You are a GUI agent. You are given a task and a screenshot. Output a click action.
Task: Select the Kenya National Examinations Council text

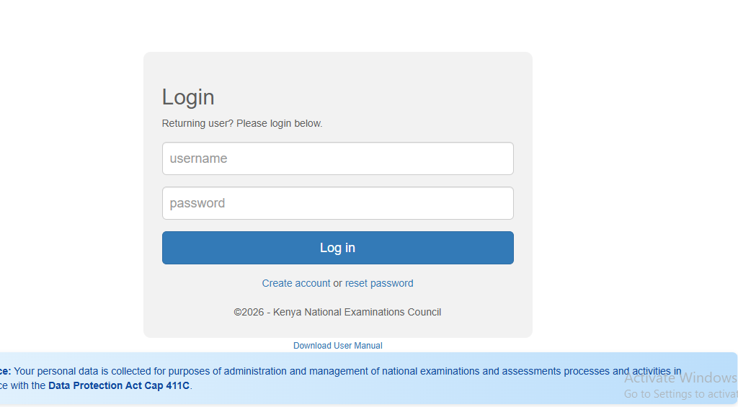click(357, 312)
